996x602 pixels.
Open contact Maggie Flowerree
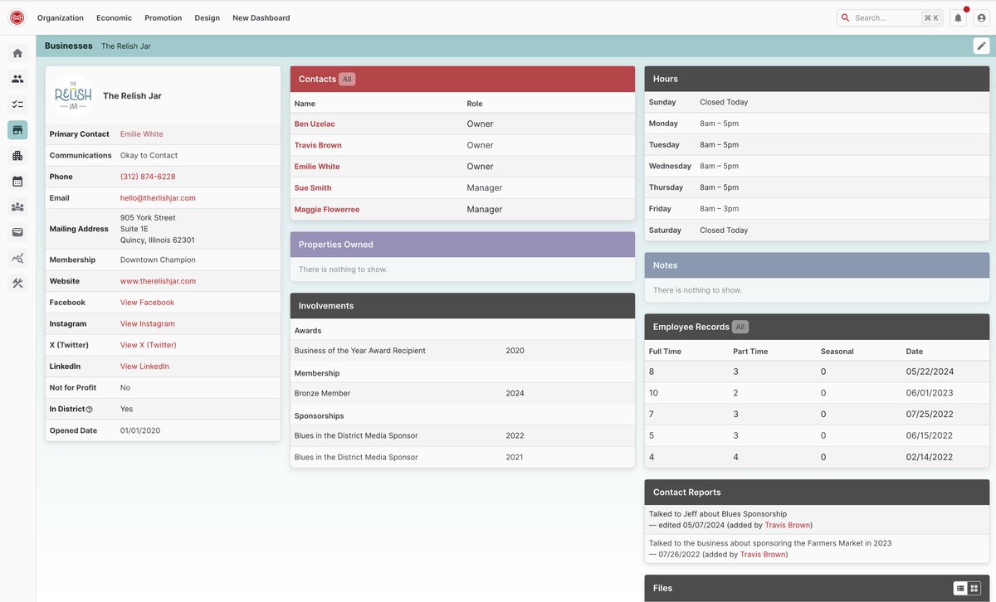(327, 210)
